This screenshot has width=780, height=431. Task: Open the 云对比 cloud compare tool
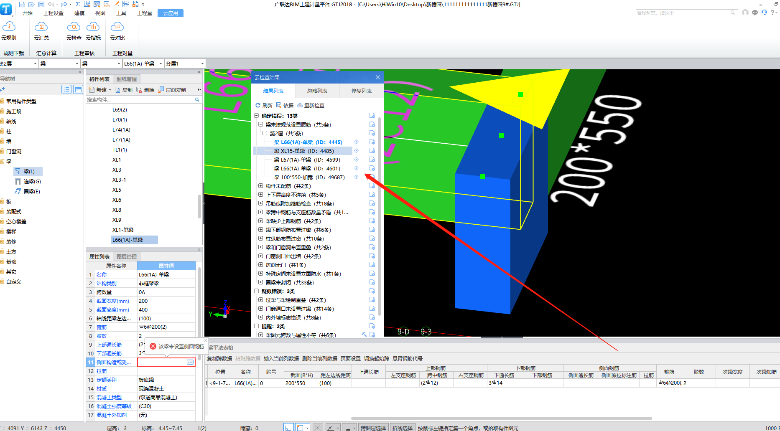tap(117, 31)
